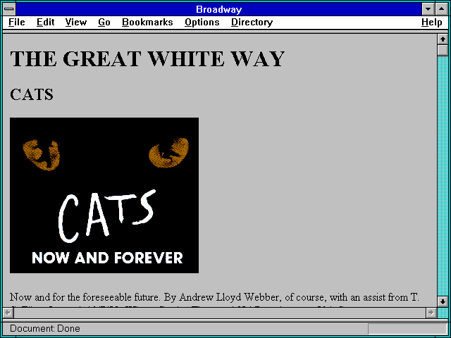The height and width of the screenshot is (338, 451).
Task: Open the Directory menu
Action: tap(252, 22)
